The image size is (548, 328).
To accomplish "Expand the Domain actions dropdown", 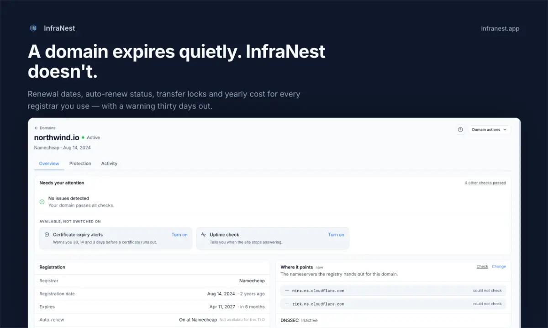I will coord(489,130).
